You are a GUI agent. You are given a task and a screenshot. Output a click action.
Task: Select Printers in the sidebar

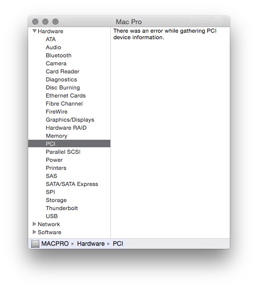[x=56, y=168]
